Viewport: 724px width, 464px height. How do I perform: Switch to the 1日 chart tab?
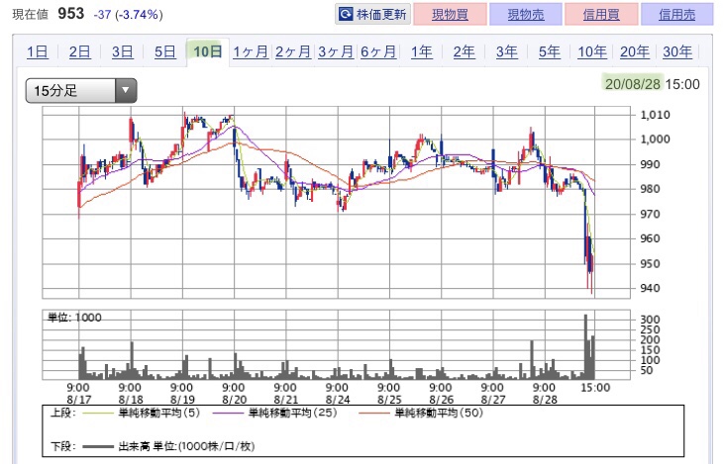[38, 51]
